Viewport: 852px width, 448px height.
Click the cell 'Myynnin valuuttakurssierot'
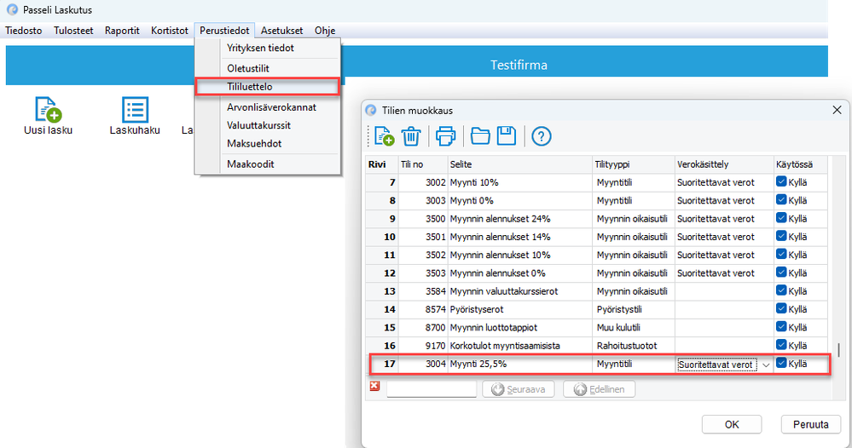(520, 291)
